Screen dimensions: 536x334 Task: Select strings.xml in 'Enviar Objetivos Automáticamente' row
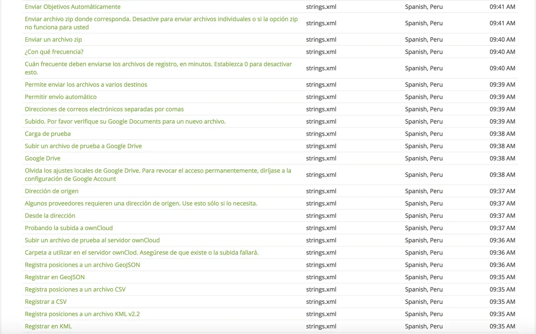tap(321, 7)
